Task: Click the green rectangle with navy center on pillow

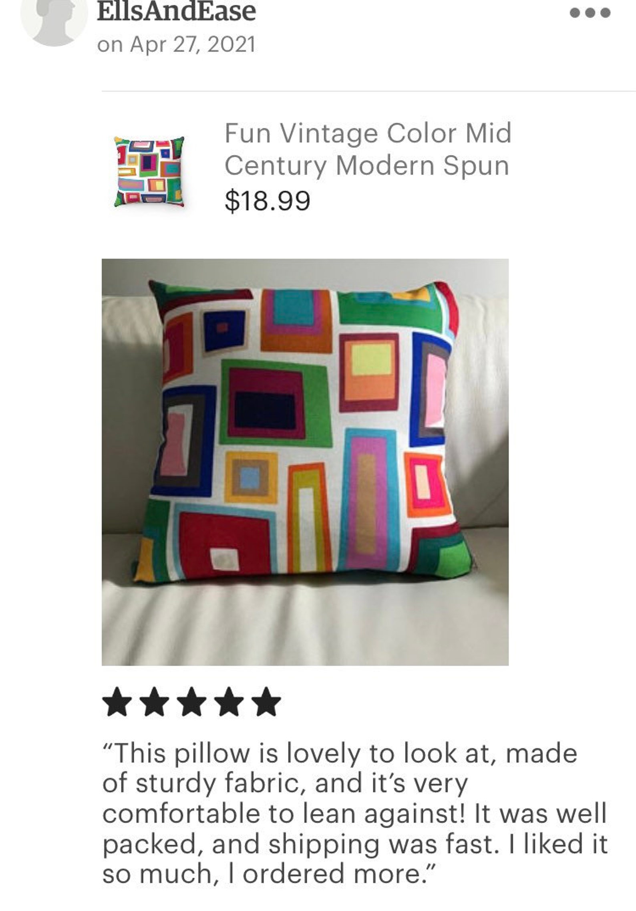Action: pos(276,403)
